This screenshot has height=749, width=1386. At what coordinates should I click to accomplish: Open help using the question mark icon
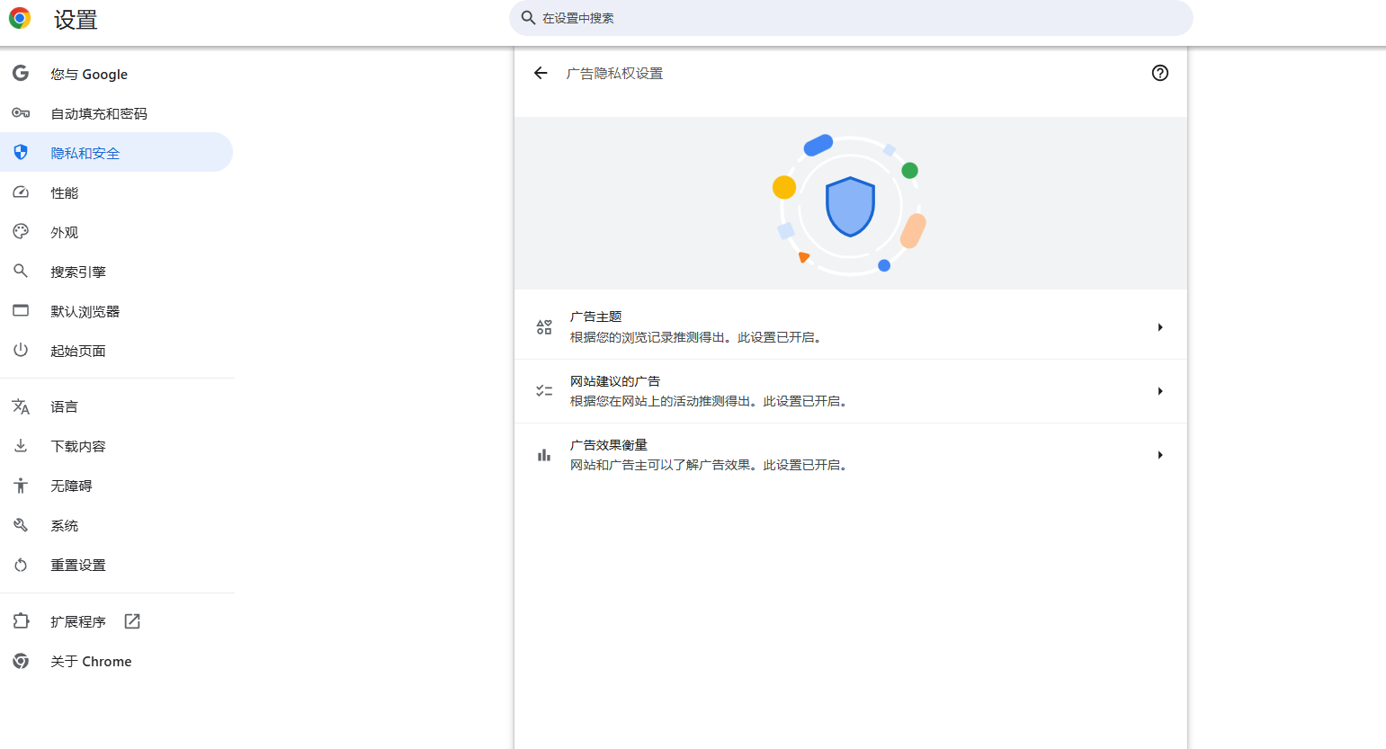(1159, 73)
